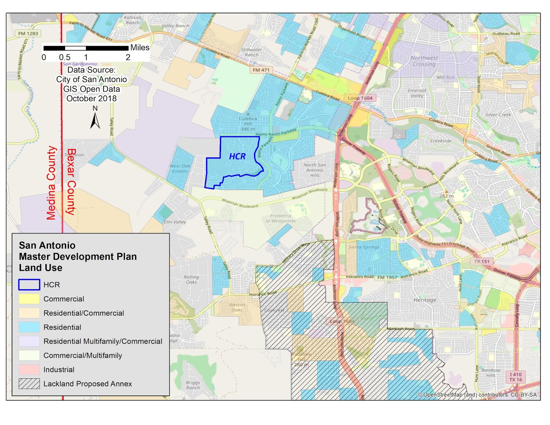Image resolution: width=550 pixels, height=425 pixels.
Task: Click the Rainbow Hills label
Action: click(x=491, y=373)
